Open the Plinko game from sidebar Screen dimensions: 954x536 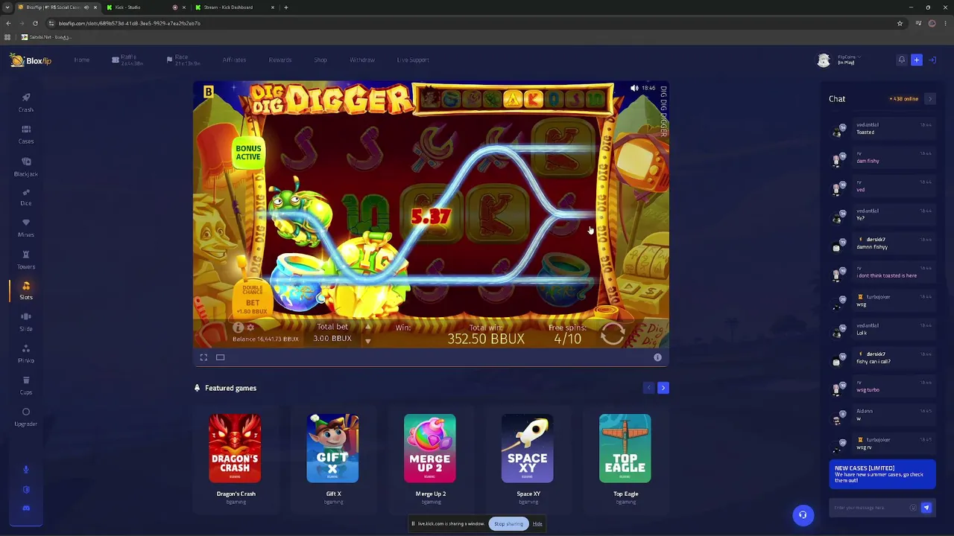(26, 354)
